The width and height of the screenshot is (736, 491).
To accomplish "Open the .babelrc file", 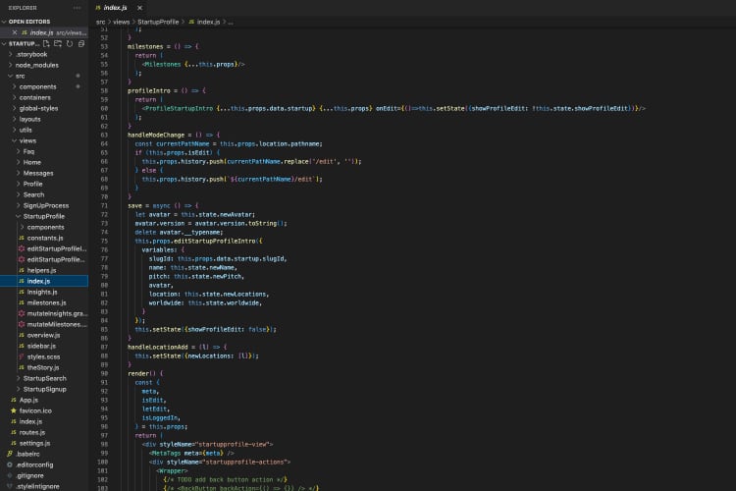I will [27, 454].
